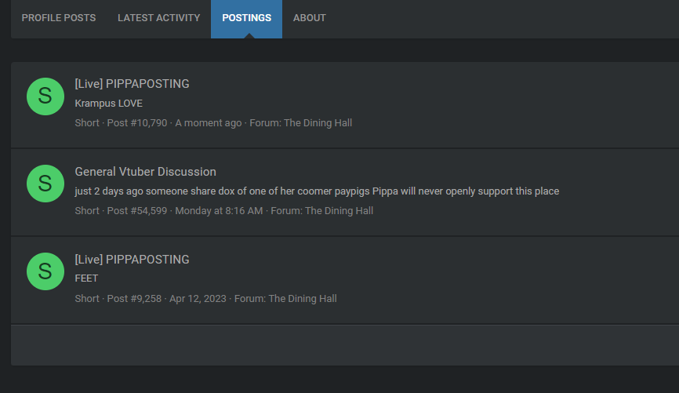The height and width of the screenshot is (393, 679).
Task: Open the Krampus LOVE post snippet
Action: 109,103
